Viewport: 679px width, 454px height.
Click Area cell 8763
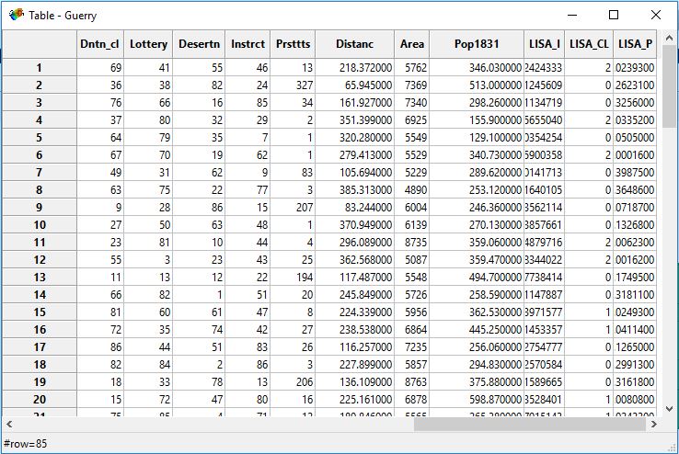pos(412,382)
